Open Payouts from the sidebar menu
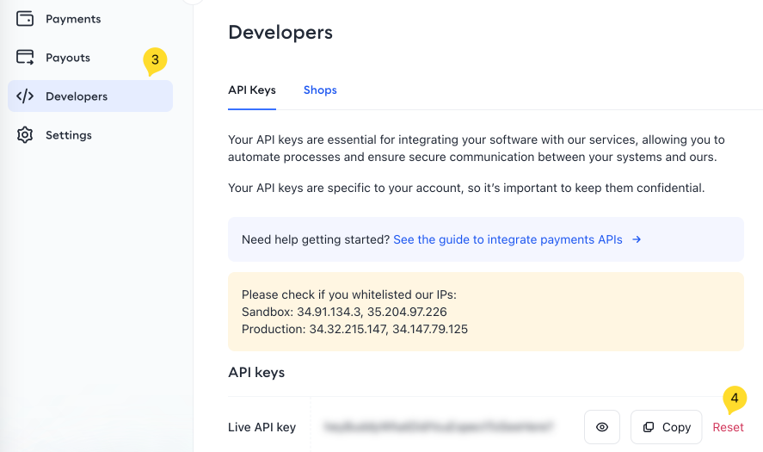Image resolution: width=763 pixels, height=452 pixels. [x=68, y=58]
